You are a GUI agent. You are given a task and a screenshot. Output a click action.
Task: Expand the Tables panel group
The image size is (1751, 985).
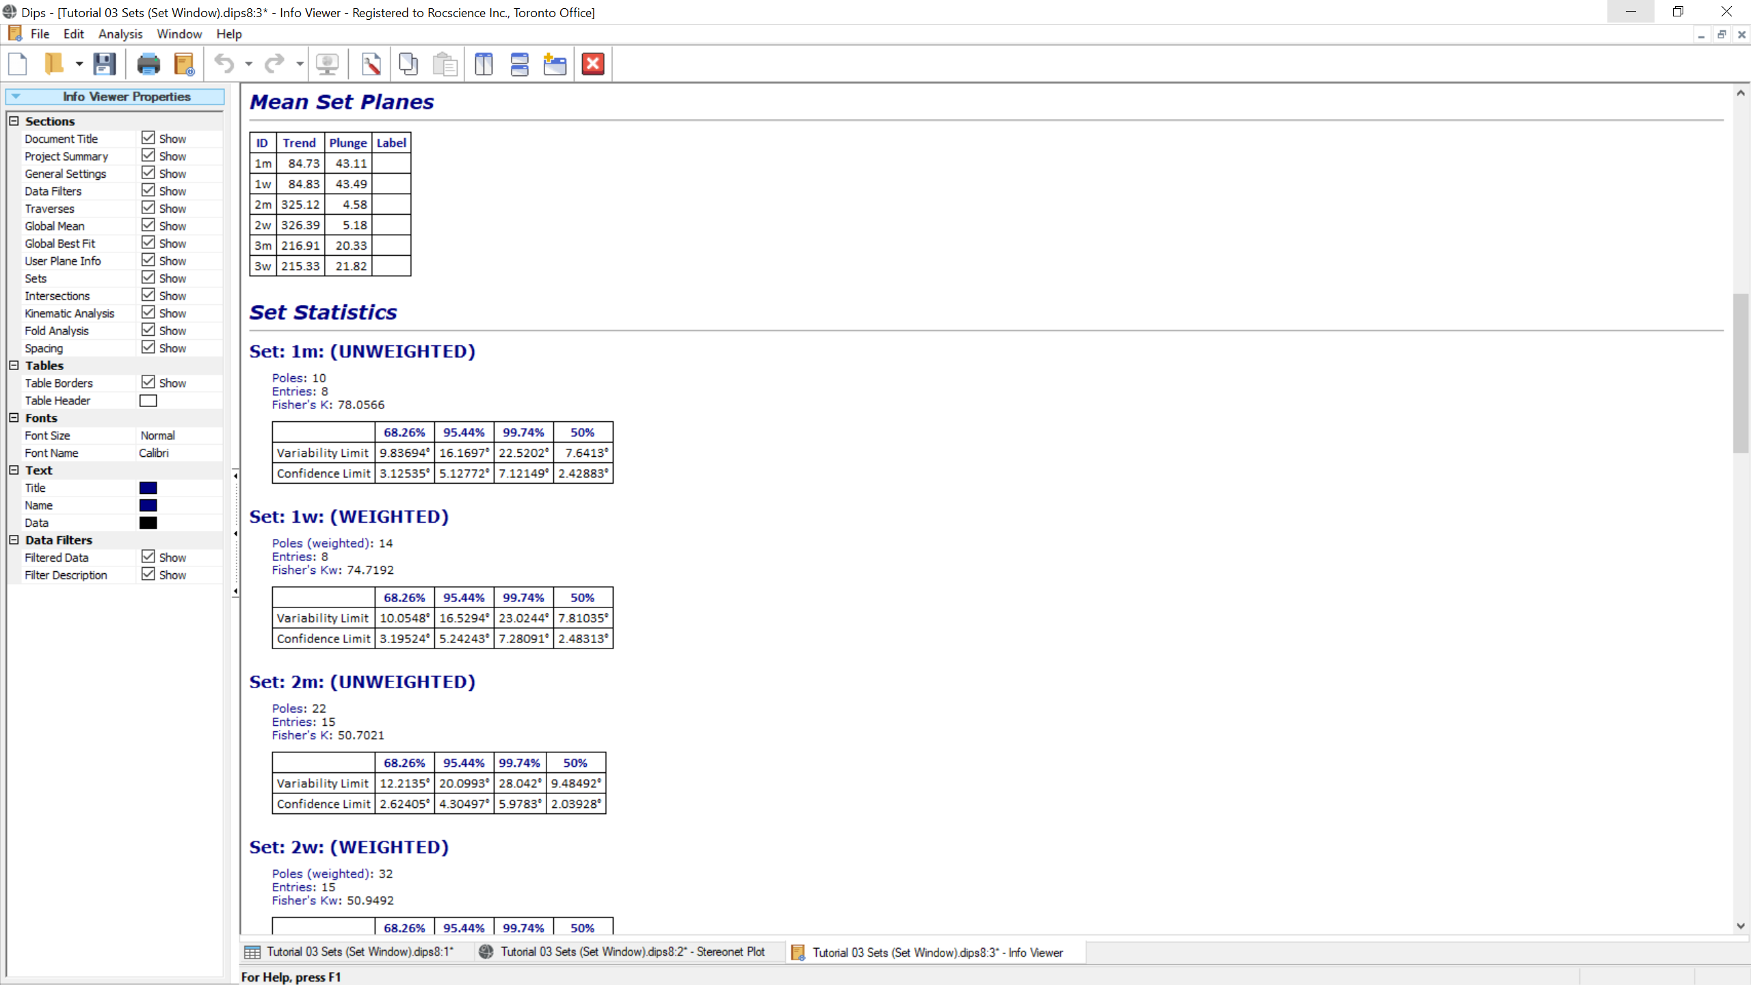tap(14, 366)
